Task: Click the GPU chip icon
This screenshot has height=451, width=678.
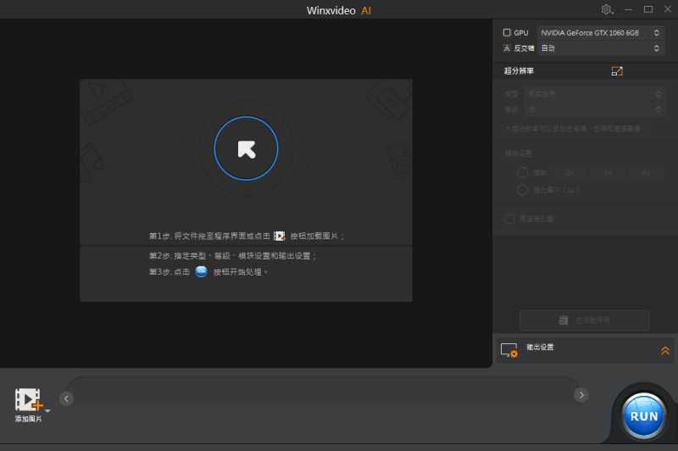Action: tap(507, 32)
